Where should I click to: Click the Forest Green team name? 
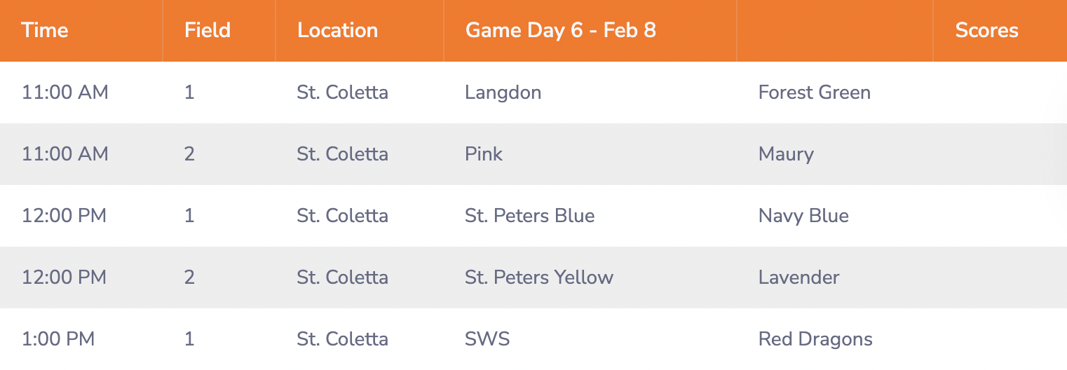[x=814, y=92]
